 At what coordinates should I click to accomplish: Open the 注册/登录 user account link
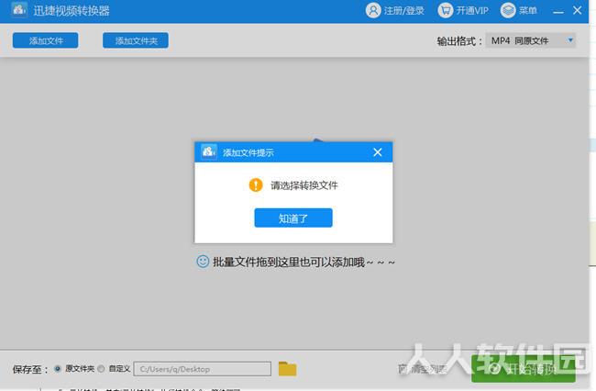click(x=395, y=10)
